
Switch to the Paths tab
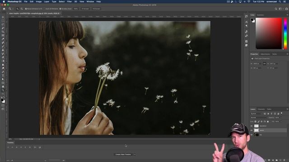point(269,109)
